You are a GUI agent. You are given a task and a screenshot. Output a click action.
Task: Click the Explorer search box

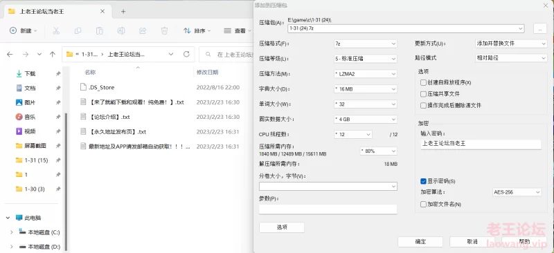(227, 55)
